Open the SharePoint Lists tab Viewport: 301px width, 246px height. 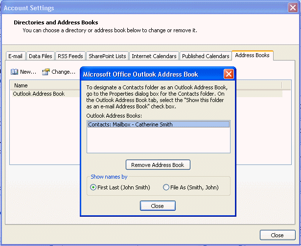click(107, 56)
